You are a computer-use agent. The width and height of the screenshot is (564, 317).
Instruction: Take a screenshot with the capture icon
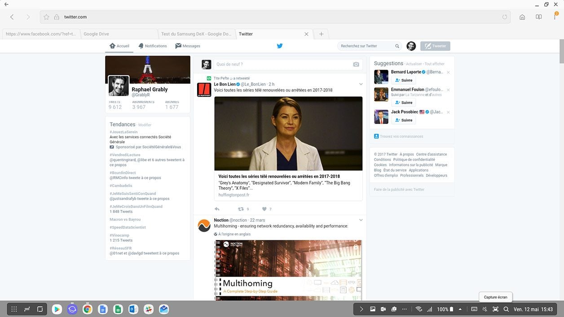tap(495, 309)
